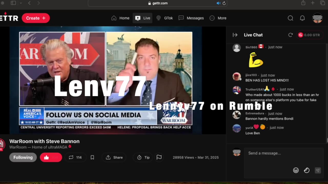The height and width of the screenshot is (184, 328).
Task: Open the sticker icon in chat input
Action: click(x=307, y=170)
